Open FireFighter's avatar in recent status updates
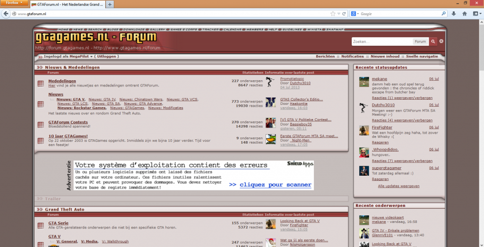 point(364,130)
